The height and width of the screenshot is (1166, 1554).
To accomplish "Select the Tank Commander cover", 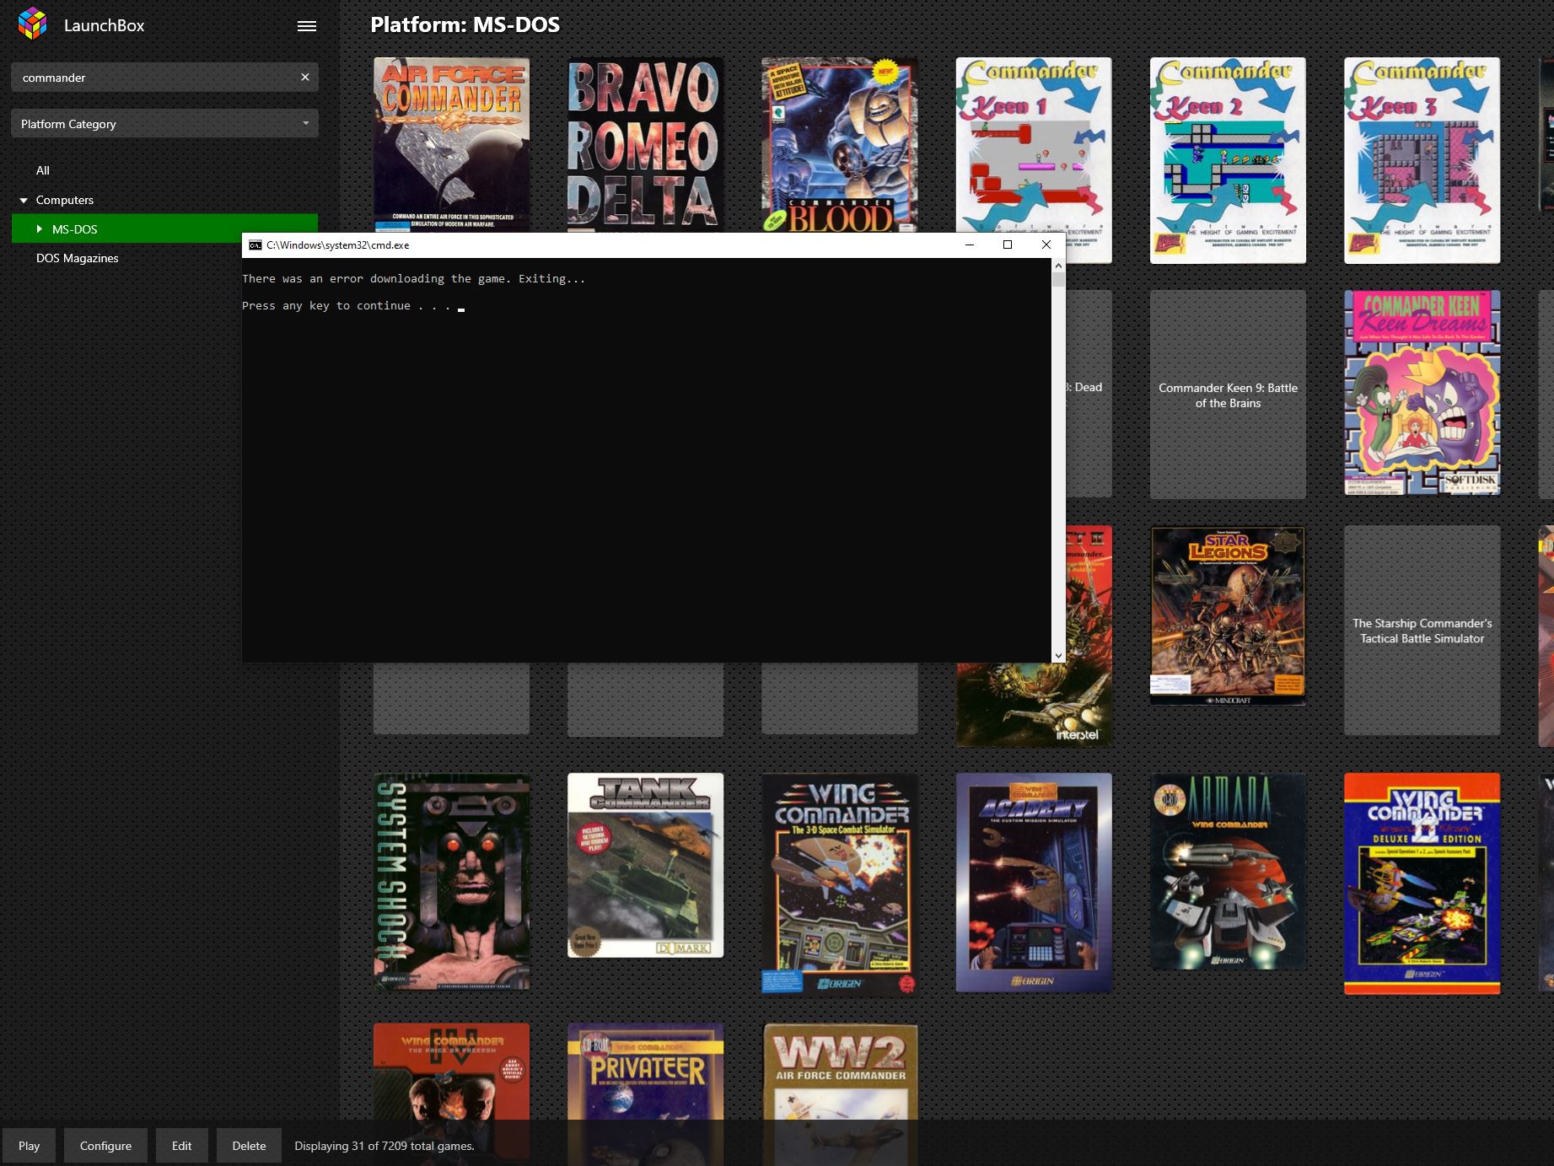I will pyautogui.click(x=645, y=865).
